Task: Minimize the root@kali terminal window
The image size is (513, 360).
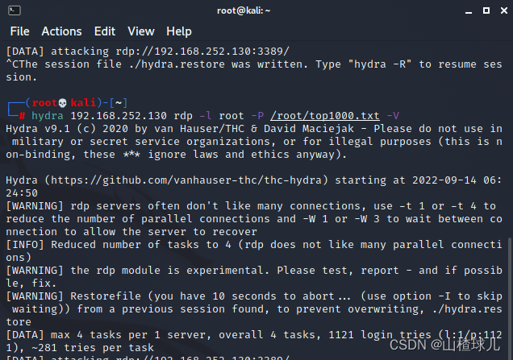Action: click(469, 11)
